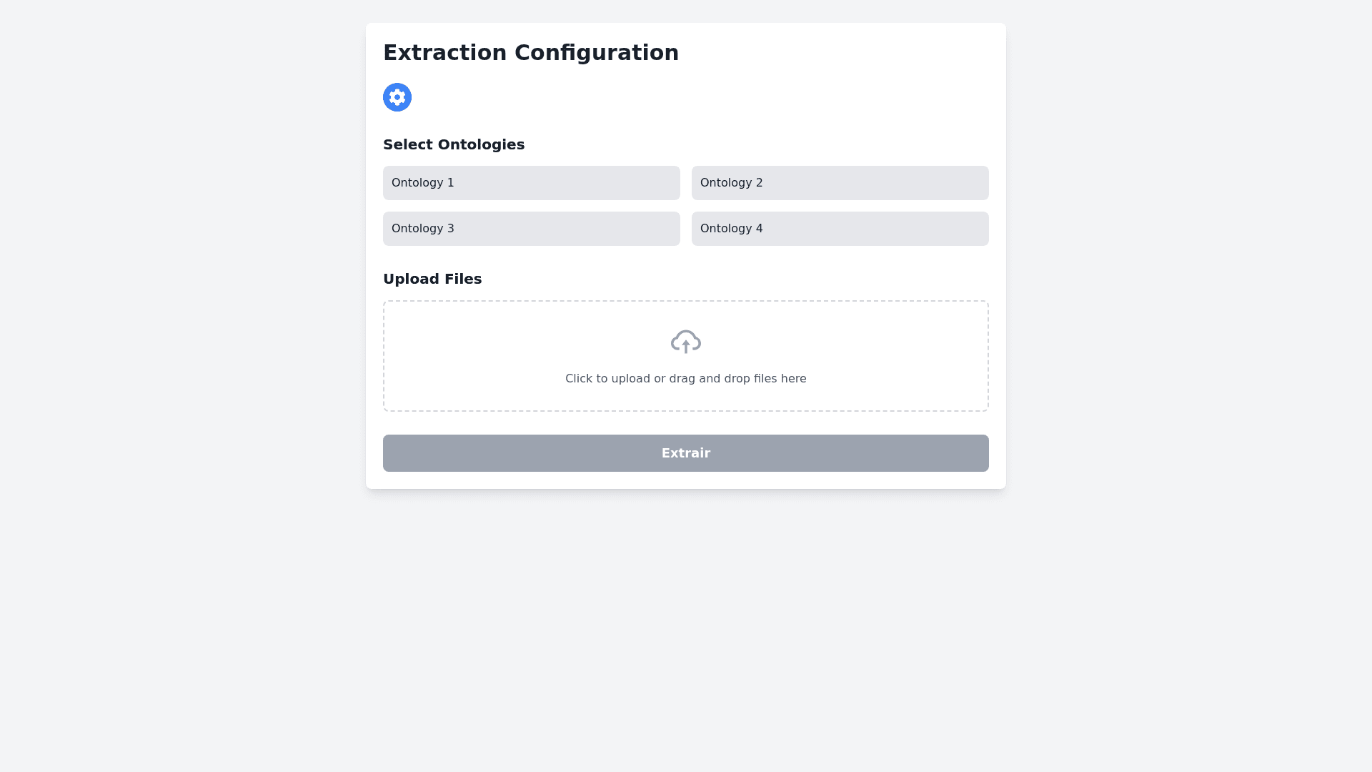Click the Ontology 4 label text
The width and height of the screenshot is (1372, 772).
732,229
